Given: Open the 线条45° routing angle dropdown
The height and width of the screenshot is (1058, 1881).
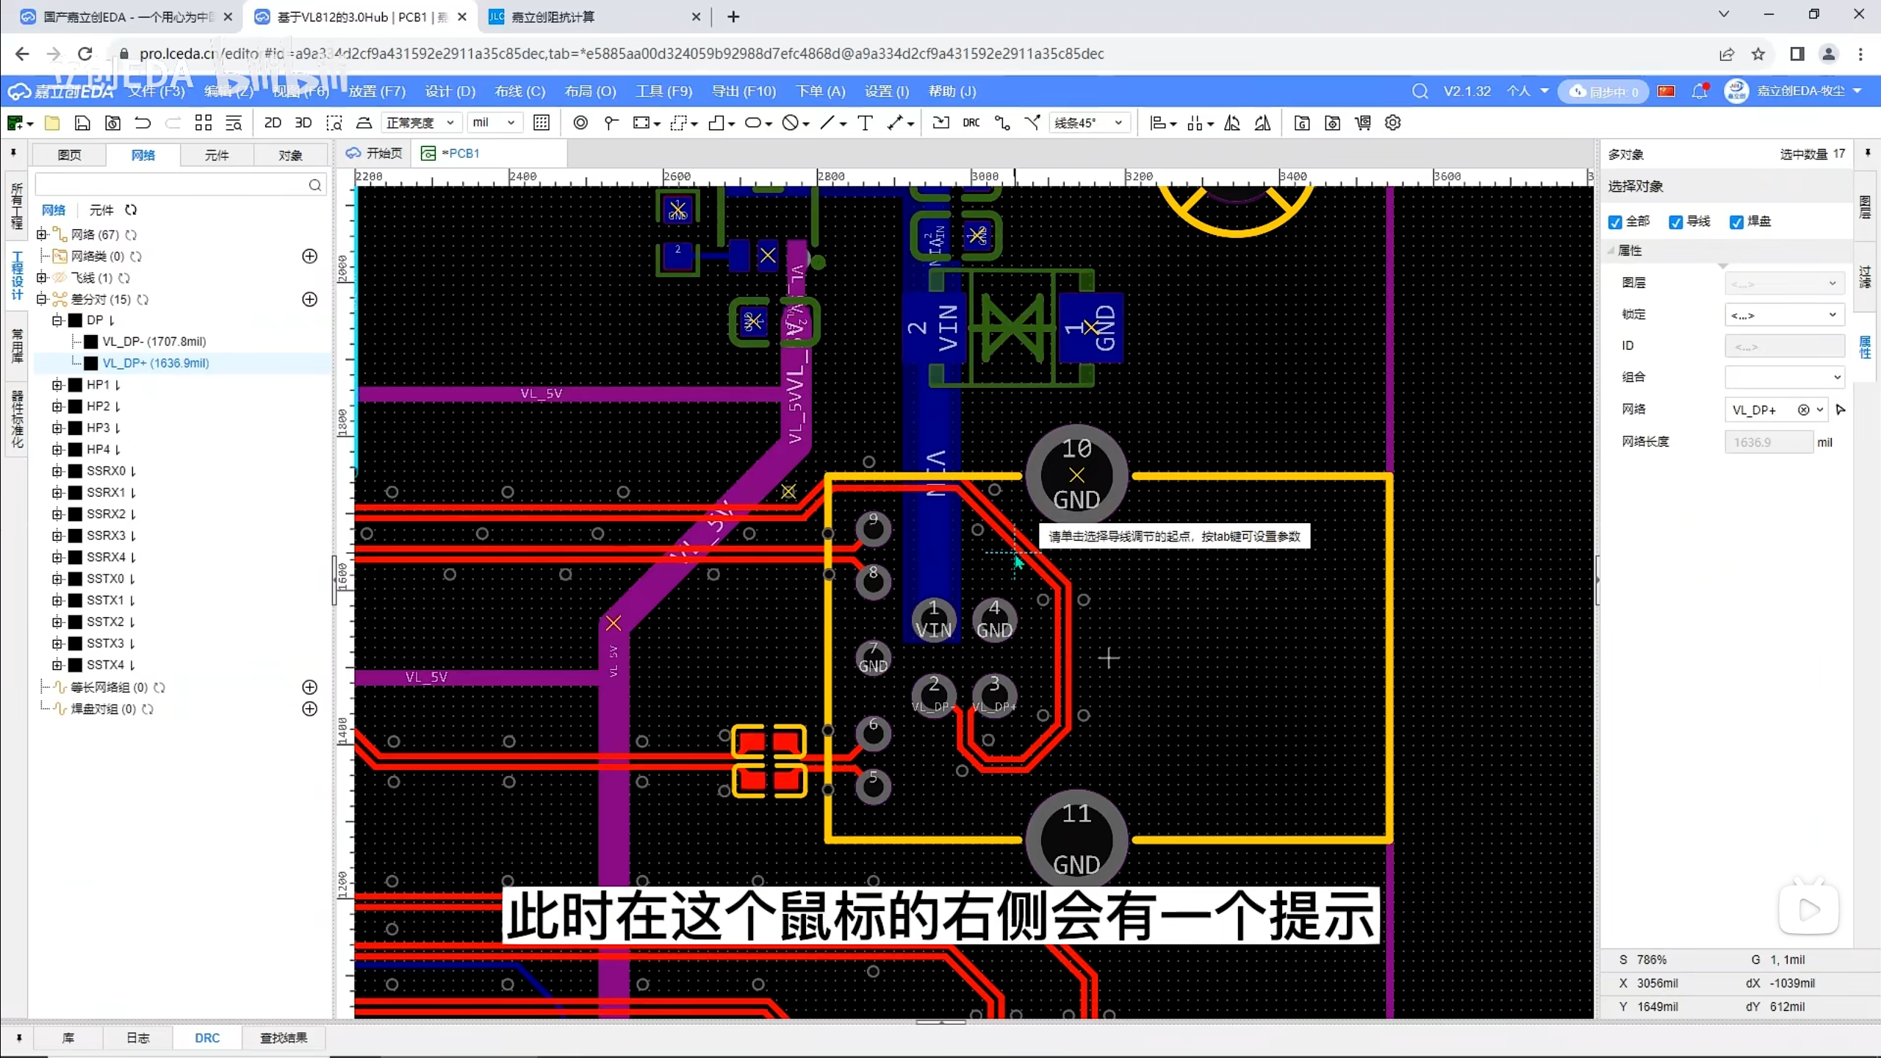Looking at the screenshot, I should coord(1089,123).
